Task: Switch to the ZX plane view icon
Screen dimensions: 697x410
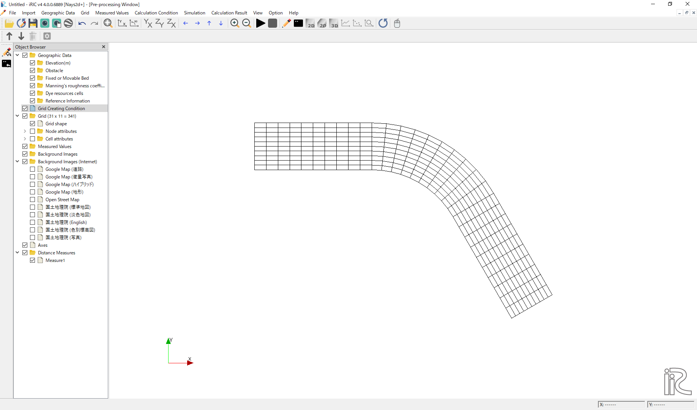Action: pos(171,24)
